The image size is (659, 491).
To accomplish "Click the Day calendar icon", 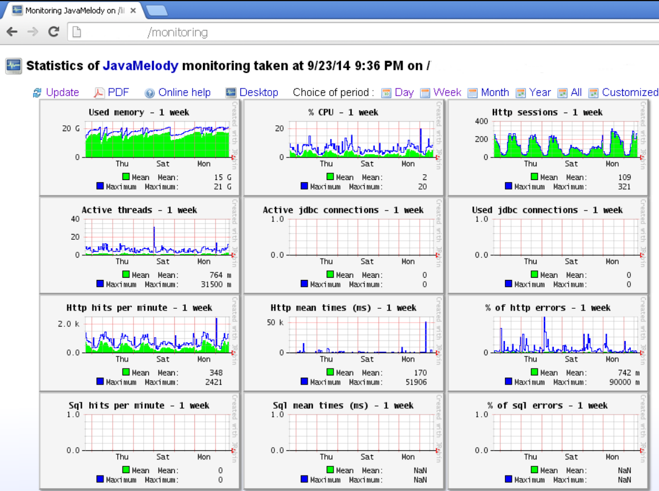I will pyautogui.click(x=386, y=93).
